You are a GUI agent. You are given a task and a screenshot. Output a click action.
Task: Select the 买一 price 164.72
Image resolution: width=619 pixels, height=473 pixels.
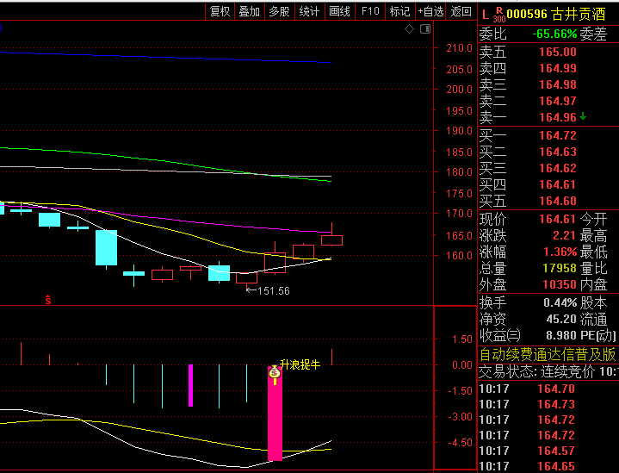point(558,135)
